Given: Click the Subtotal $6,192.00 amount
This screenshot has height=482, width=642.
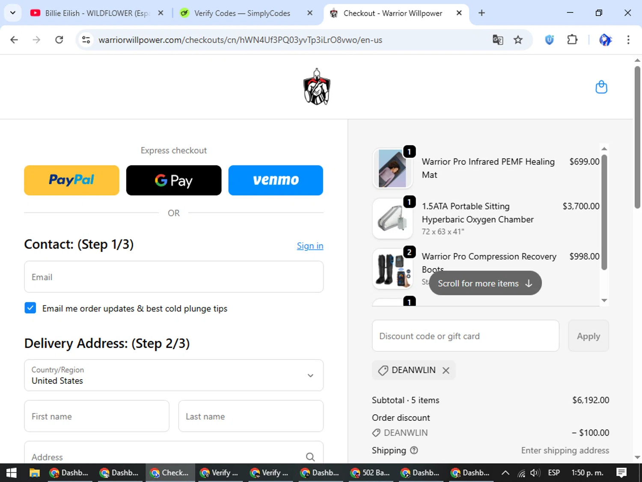Looking at the screenshot, I should click(591, 400).
